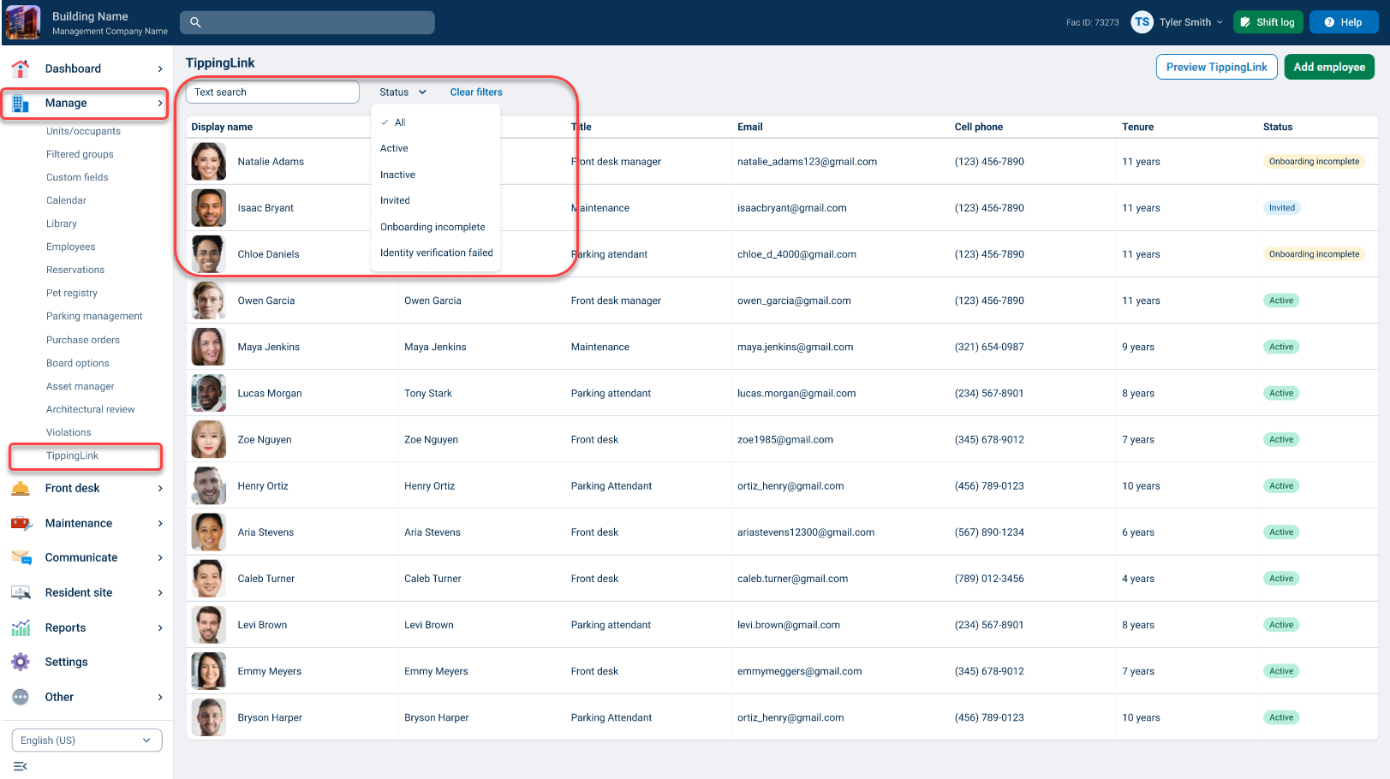
Task: Open Violations submenu item
Action: (x=69, y=432)
